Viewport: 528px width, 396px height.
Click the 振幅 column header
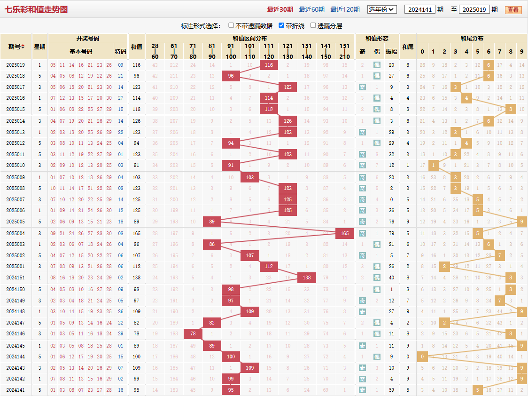point(391,51)
